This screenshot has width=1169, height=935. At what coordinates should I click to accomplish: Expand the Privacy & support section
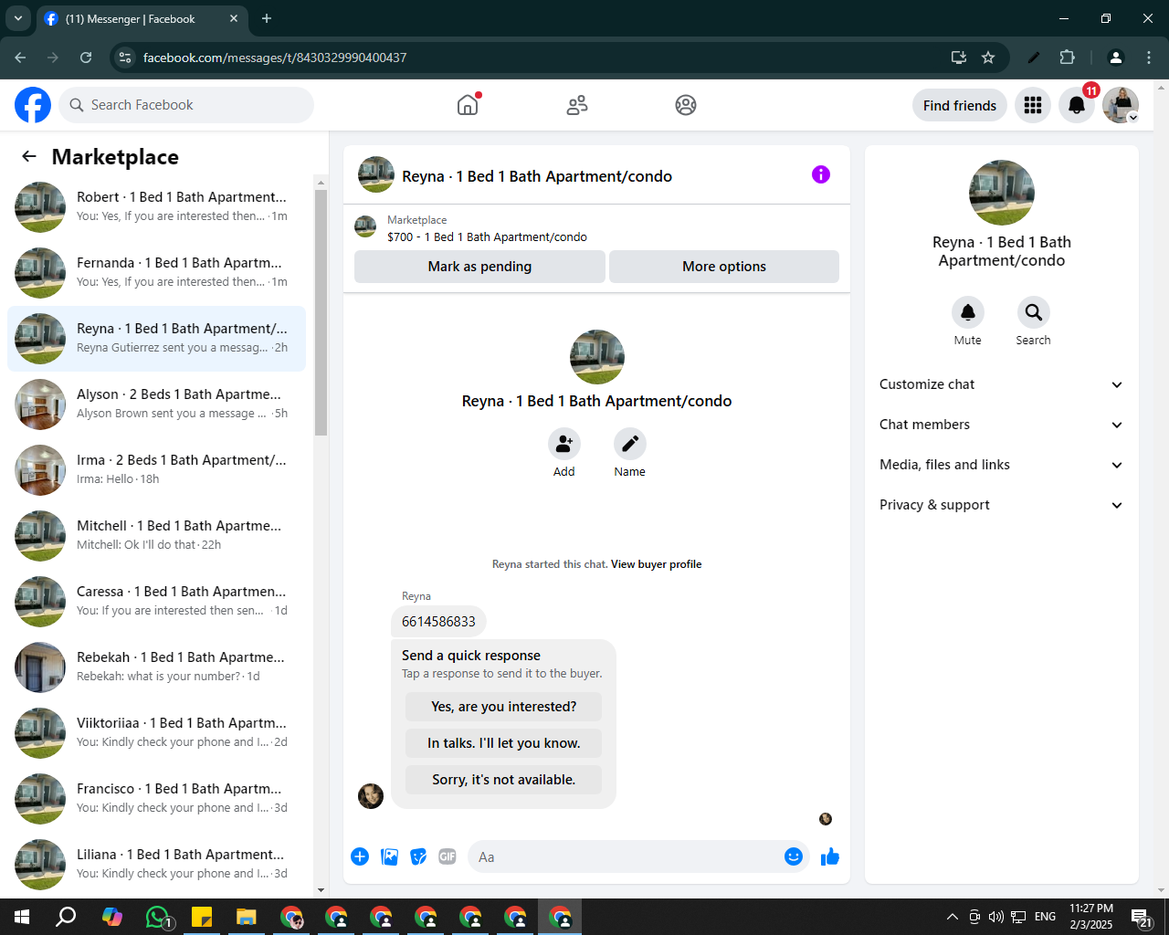pyautogui.click(x=1002, y=505)
